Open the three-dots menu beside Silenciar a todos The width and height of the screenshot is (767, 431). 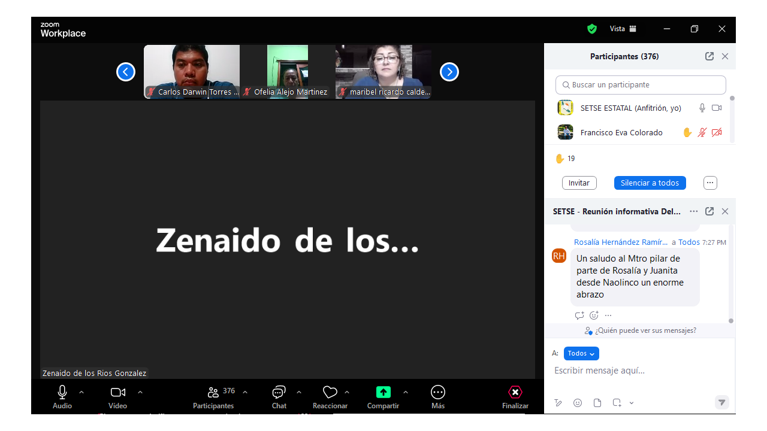[710, 183]
